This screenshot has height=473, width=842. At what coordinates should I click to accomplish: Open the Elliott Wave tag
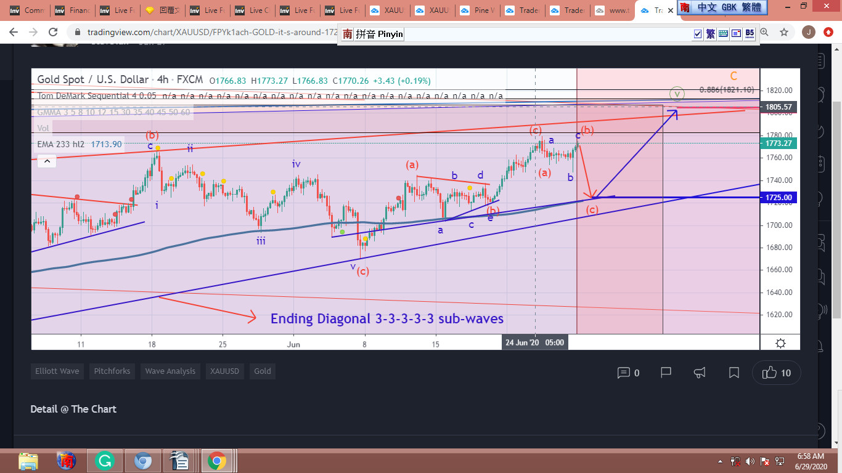coord(57,371)
